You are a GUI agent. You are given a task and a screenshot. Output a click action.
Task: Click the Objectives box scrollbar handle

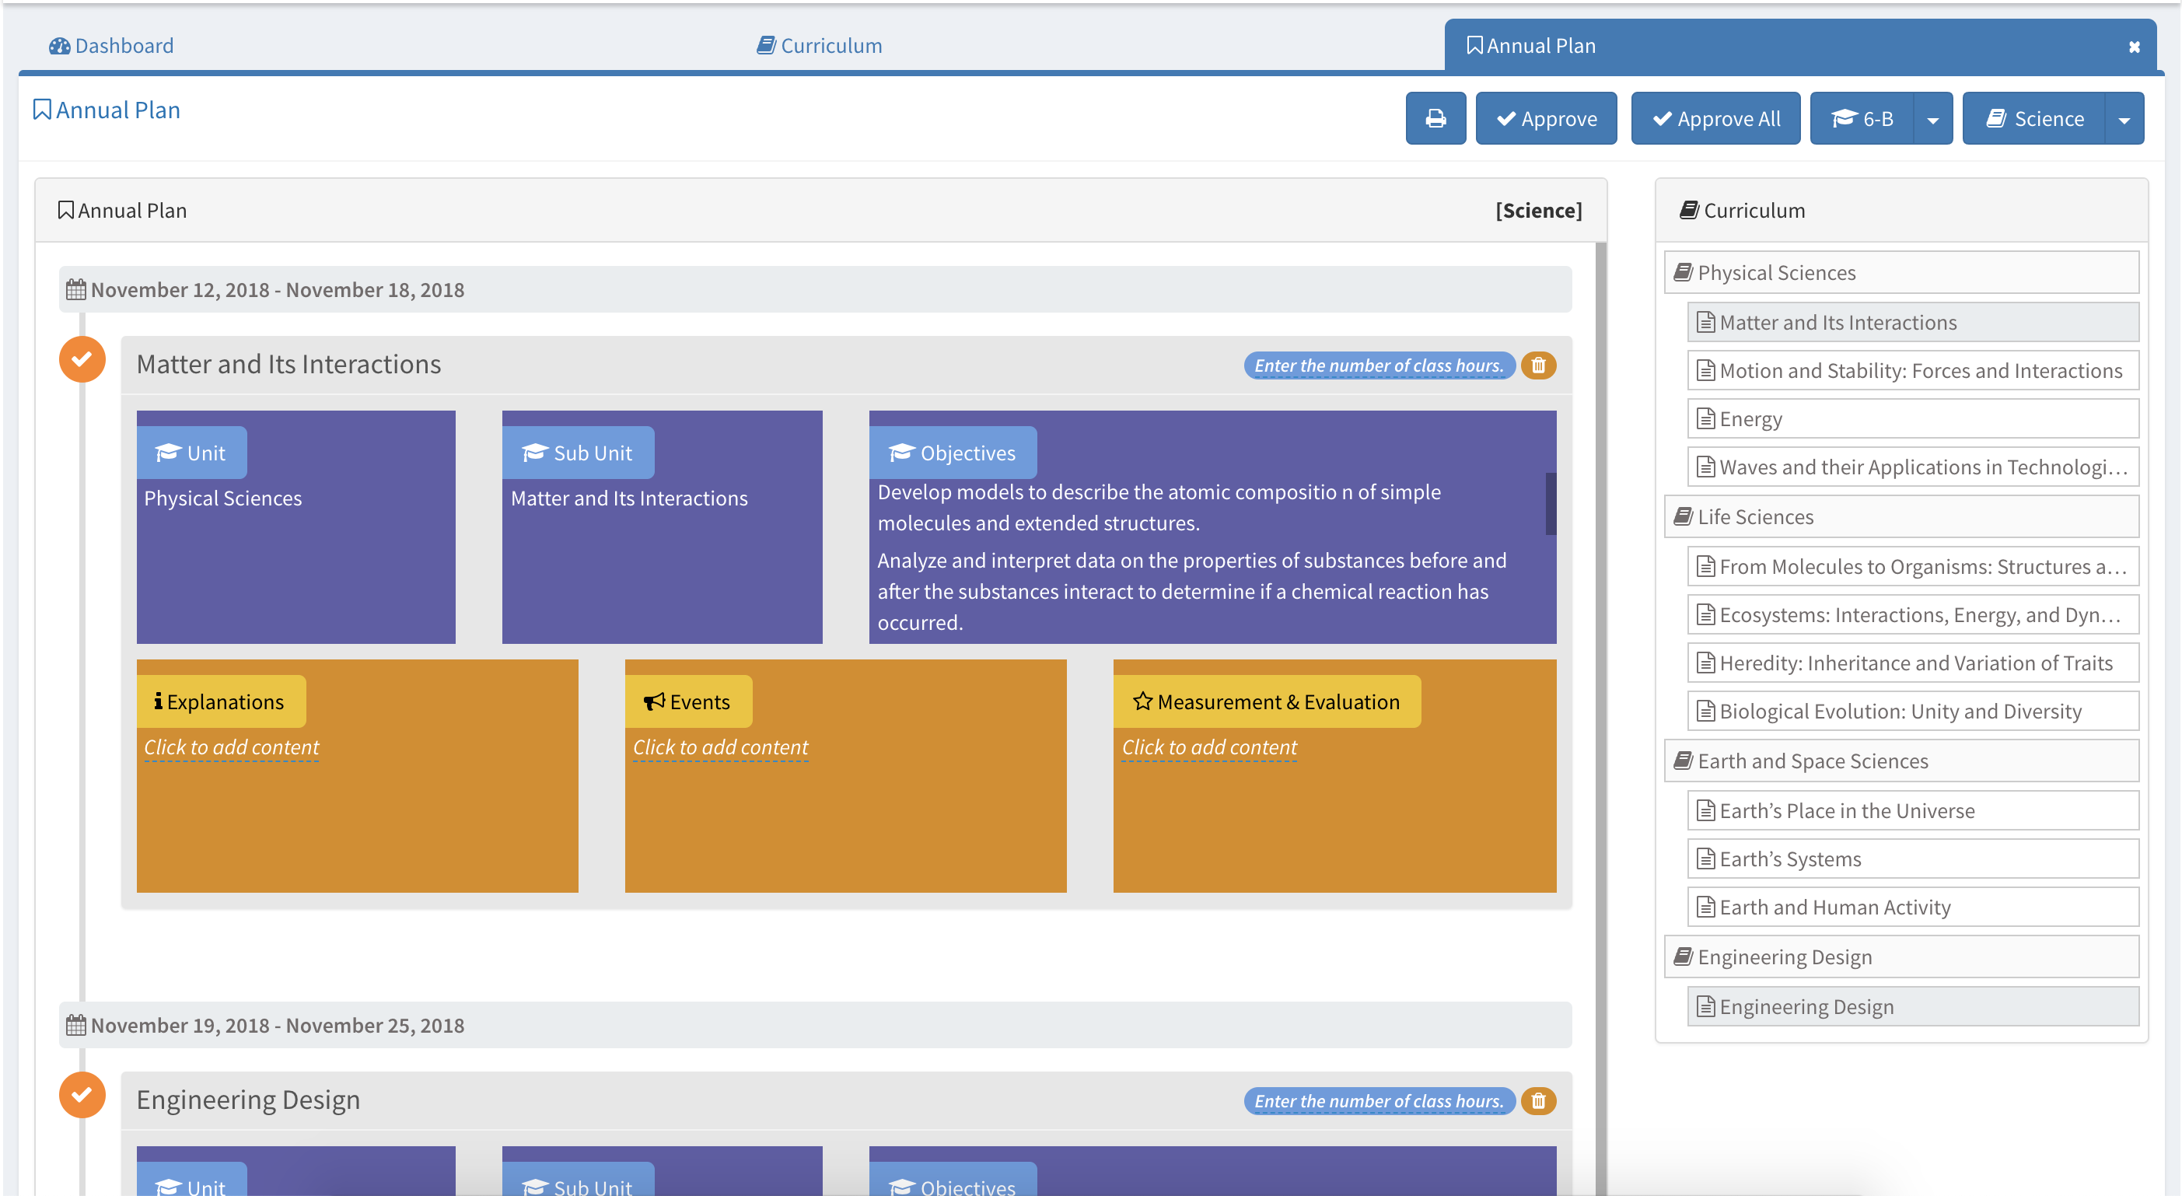1550,503
